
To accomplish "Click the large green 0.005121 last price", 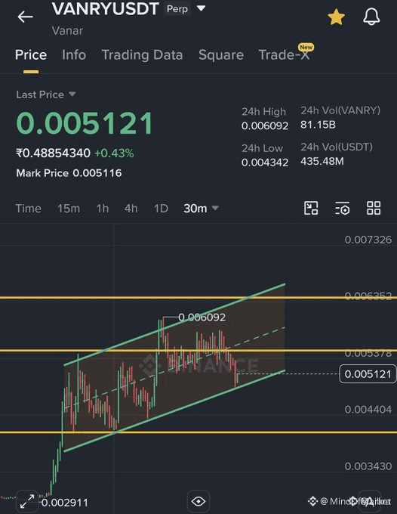I will [x=85, y=123].
